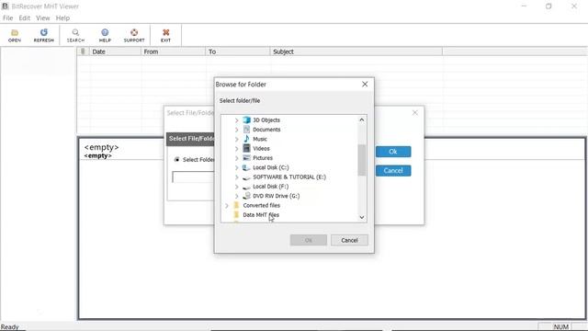Select the Music note icon
This screenshot has height=331, width=588.
246,139
